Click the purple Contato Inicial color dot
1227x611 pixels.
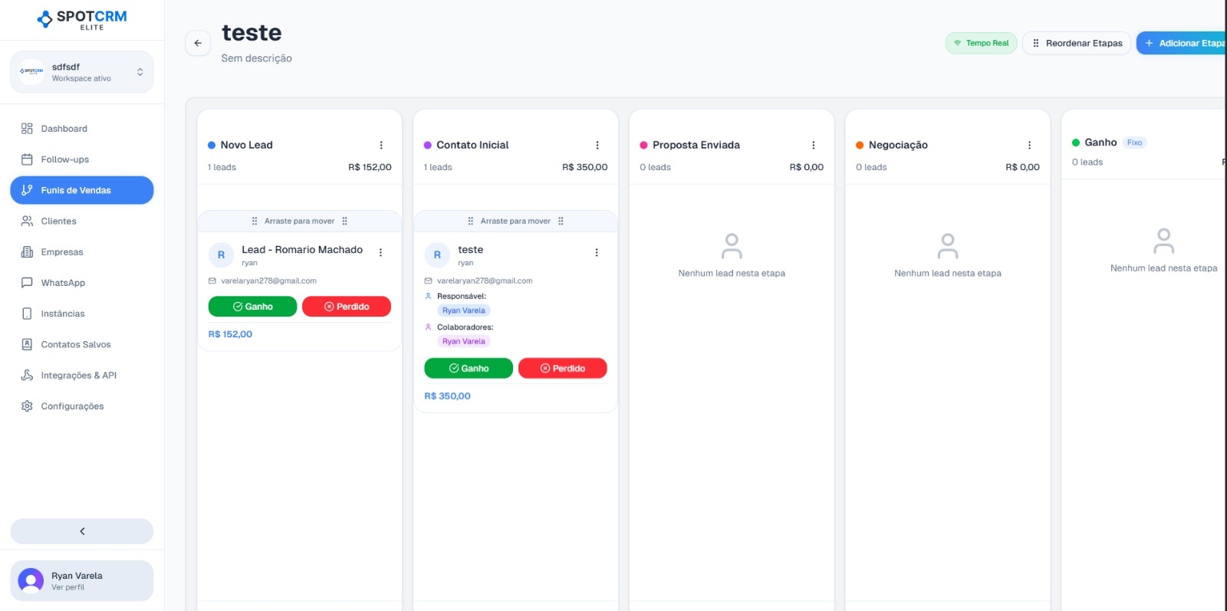click(428, 145)
